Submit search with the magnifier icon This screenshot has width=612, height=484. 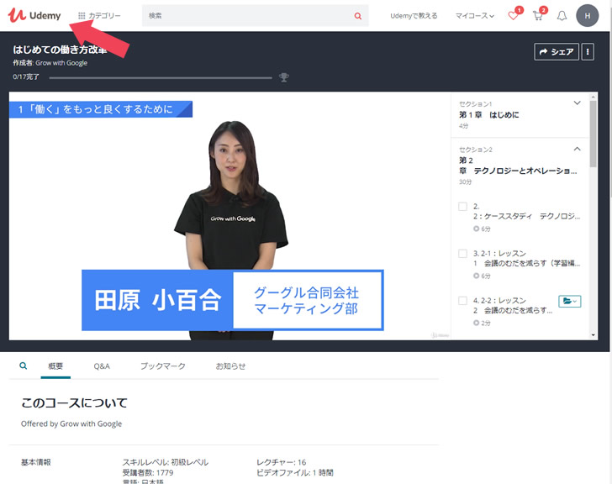click(x=358, y=16)
